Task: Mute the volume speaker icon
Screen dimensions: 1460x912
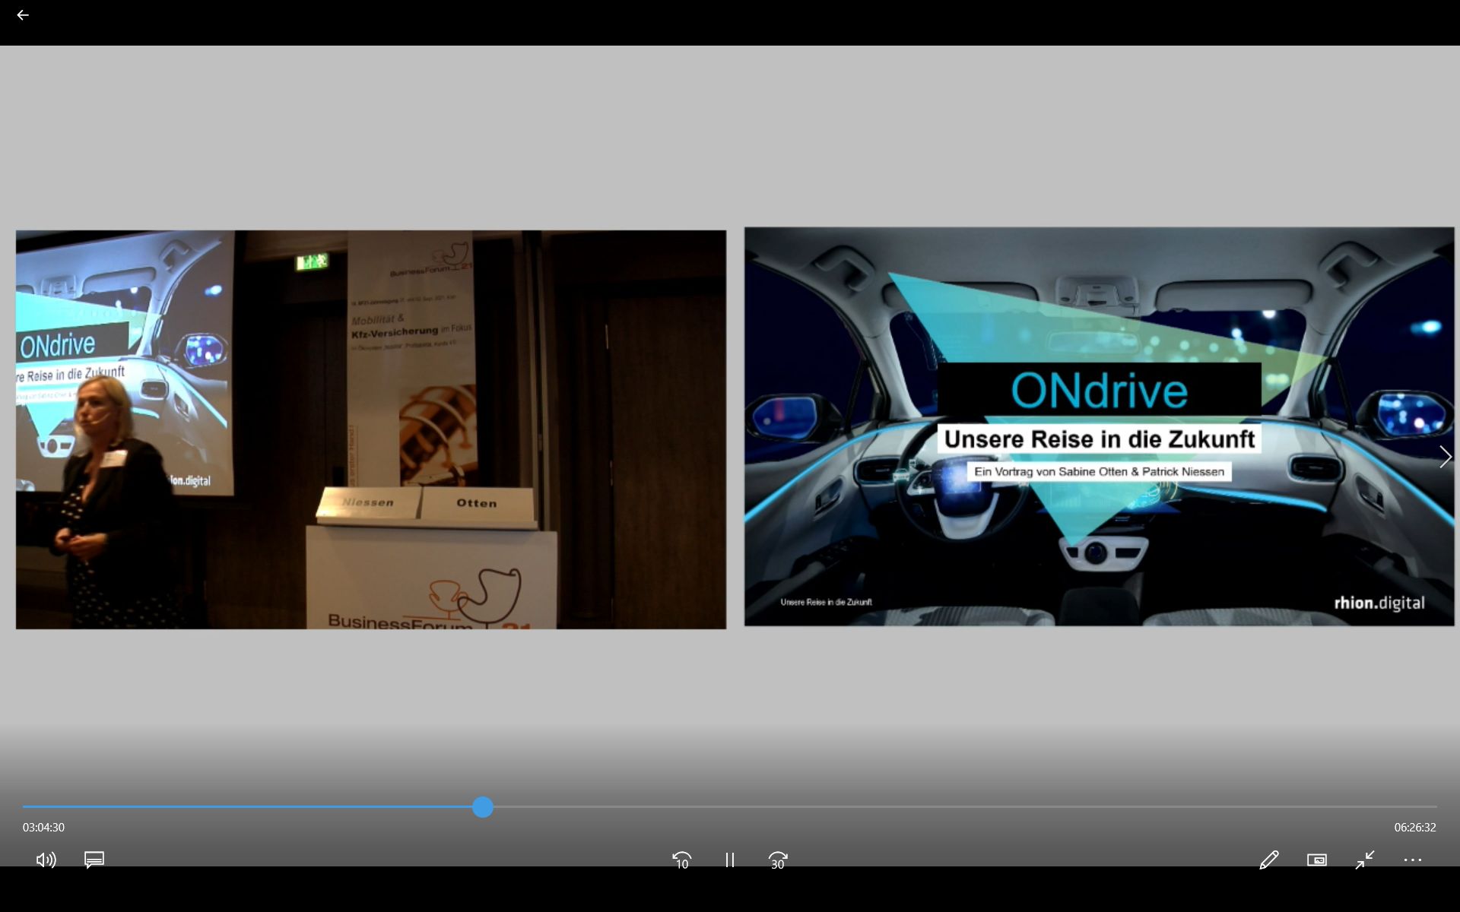Action: [46, 860]
